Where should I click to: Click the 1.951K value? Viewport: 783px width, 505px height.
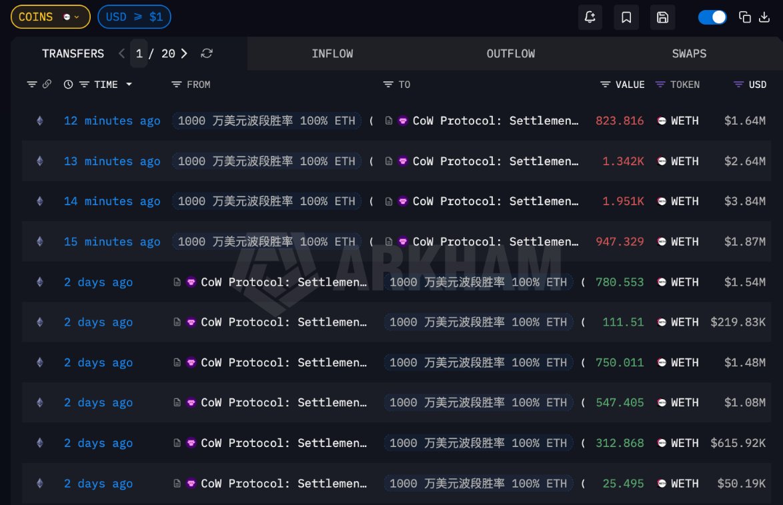pos(623,201)
